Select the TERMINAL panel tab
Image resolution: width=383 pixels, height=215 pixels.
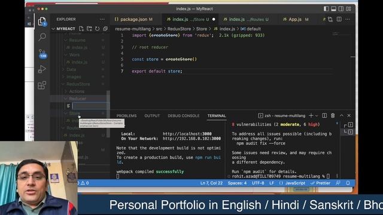217,116
